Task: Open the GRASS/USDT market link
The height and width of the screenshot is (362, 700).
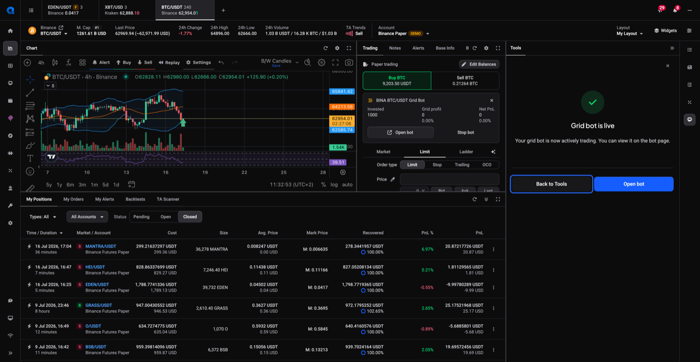Action: (x=98, y=305)
